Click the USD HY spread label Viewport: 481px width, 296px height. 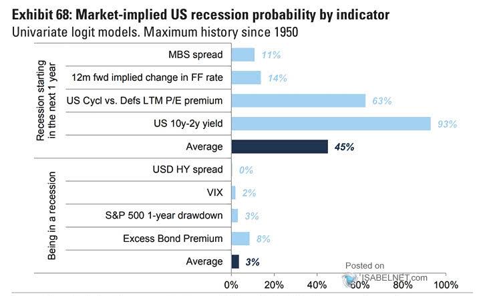pyautogui.click(x=190, y=170)
